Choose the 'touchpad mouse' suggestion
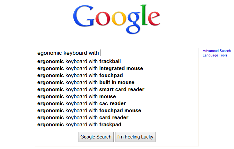 pos(89,110)
